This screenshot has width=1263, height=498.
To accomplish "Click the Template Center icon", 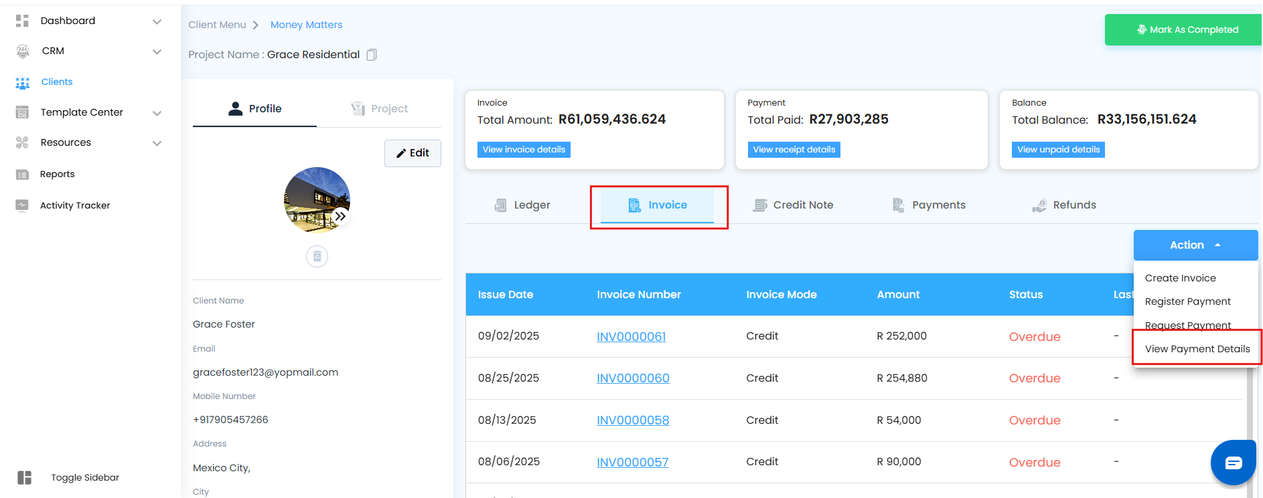I will [x=22, y=112].
